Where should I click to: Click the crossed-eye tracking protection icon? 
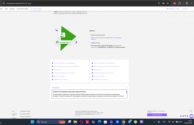pos(163,3)
